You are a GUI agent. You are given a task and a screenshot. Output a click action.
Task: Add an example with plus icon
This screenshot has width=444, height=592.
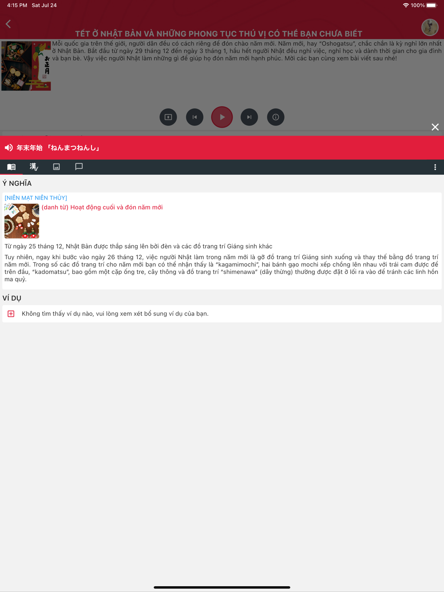[x=11, y=314]
